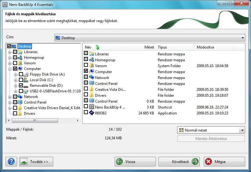Tick the Local Disk (C:) checkbox
Screen dimensions: 251x172
[21, 80]
